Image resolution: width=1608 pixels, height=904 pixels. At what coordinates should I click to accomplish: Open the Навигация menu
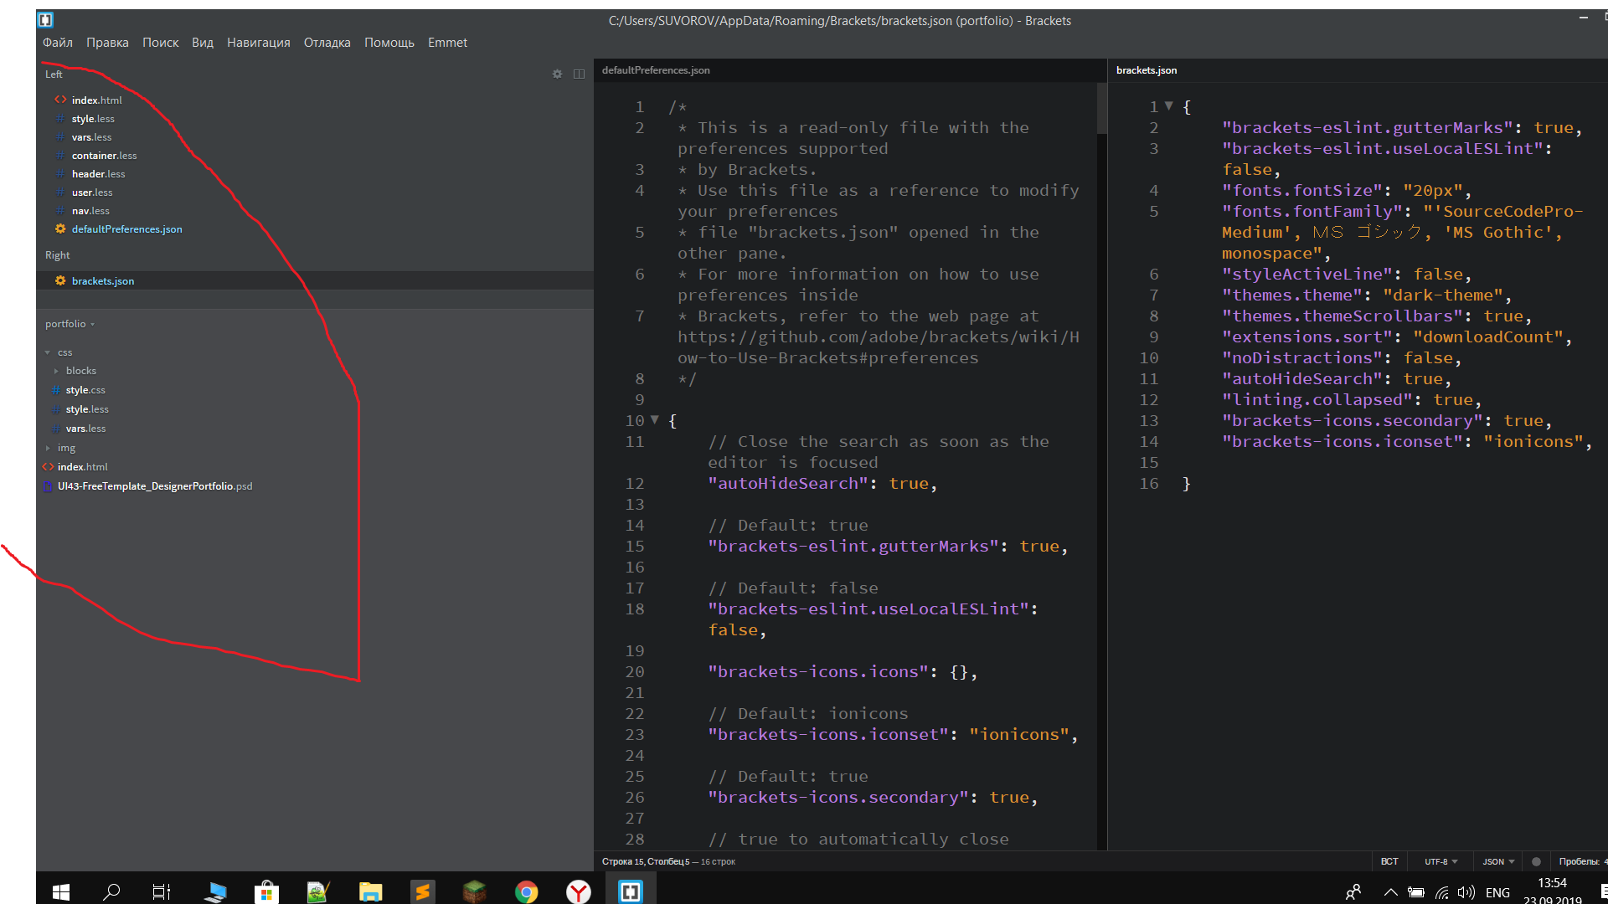258,43
